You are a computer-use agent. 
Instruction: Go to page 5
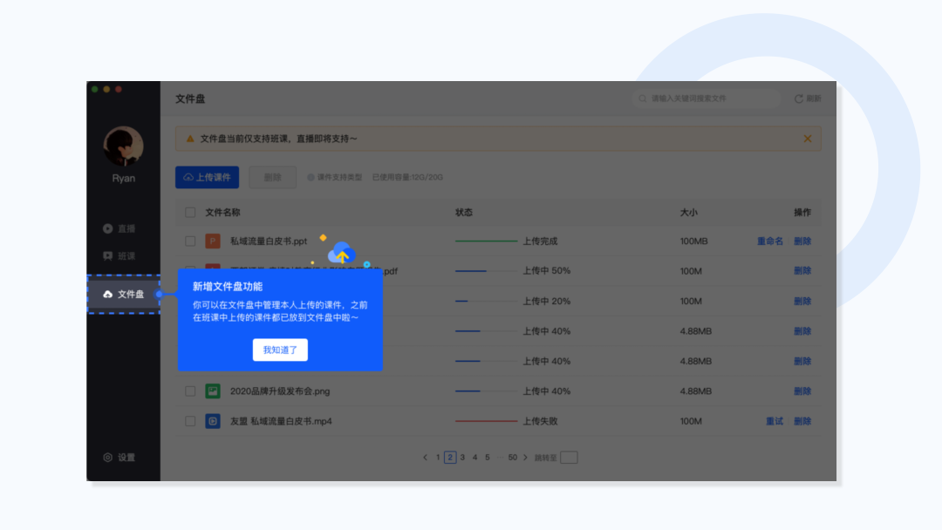click(488, 458)
